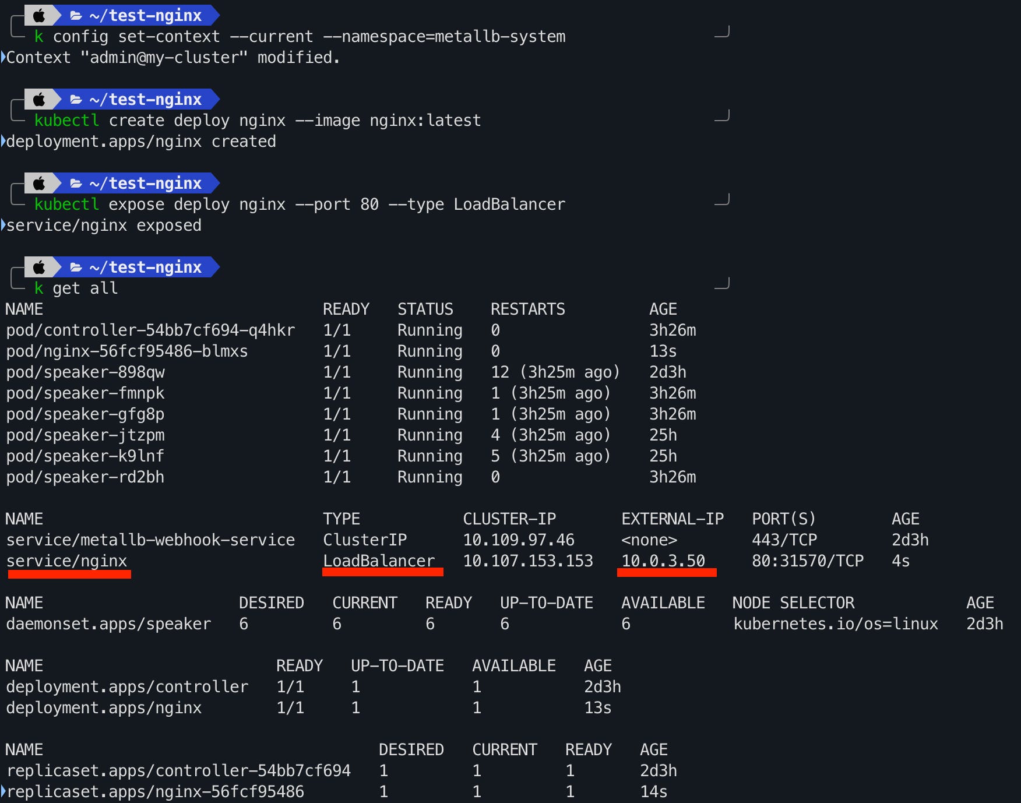Click the STATUS column header of pods table

pos(425,309)
